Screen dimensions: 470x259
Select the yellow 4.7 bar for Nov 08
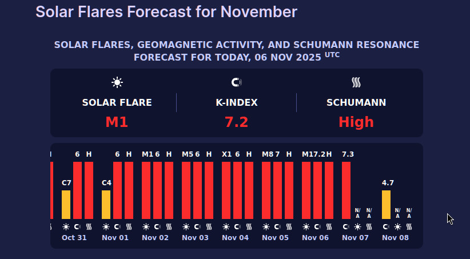tap(386, 204)
